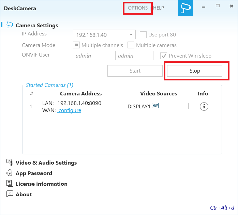The image size is (238, 215).
Task: Click the Video & Audio Settings icon
Action: point(10,163)
